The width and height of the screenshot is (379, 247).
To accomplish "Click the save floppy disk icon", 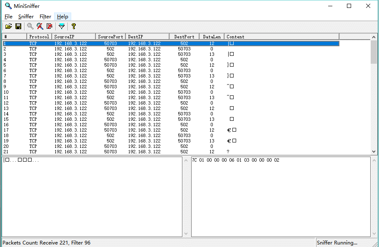I will point(18,26).
